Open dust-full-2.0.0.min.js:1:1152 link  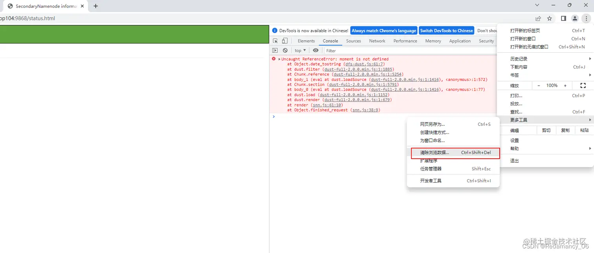[354, 95]
